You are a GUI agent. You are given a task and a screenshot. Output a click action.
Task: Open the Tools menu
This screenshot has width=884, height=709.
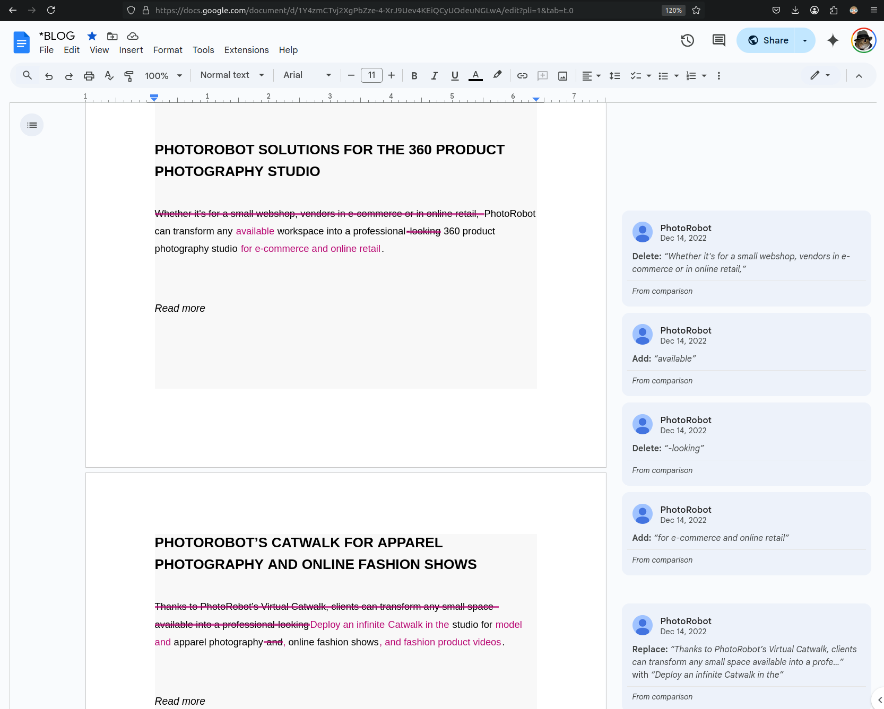[x=203, y=50]
